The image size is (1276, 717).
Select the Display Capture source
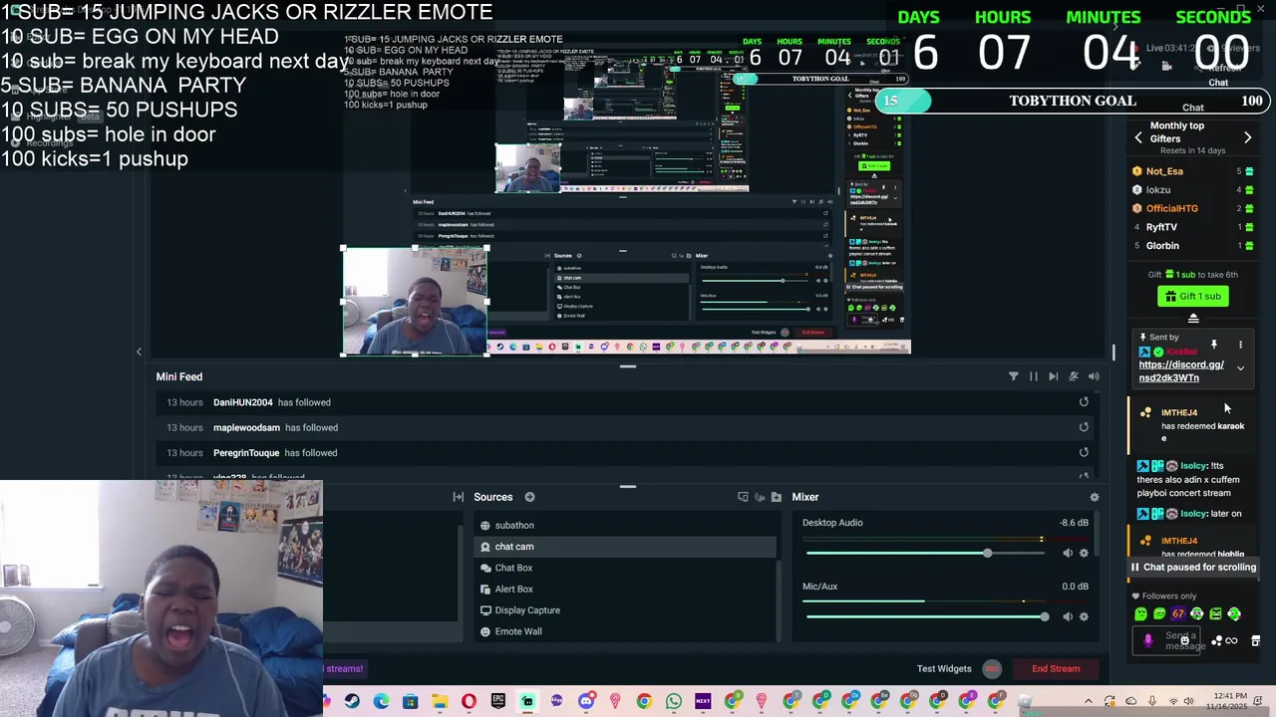click(625, 610)
